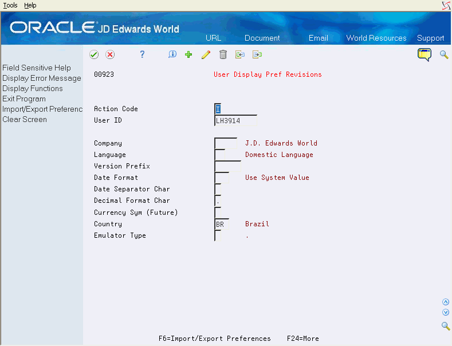Focus the Date Format field
The height and width of the screenshot is (346, 452).
222,178
